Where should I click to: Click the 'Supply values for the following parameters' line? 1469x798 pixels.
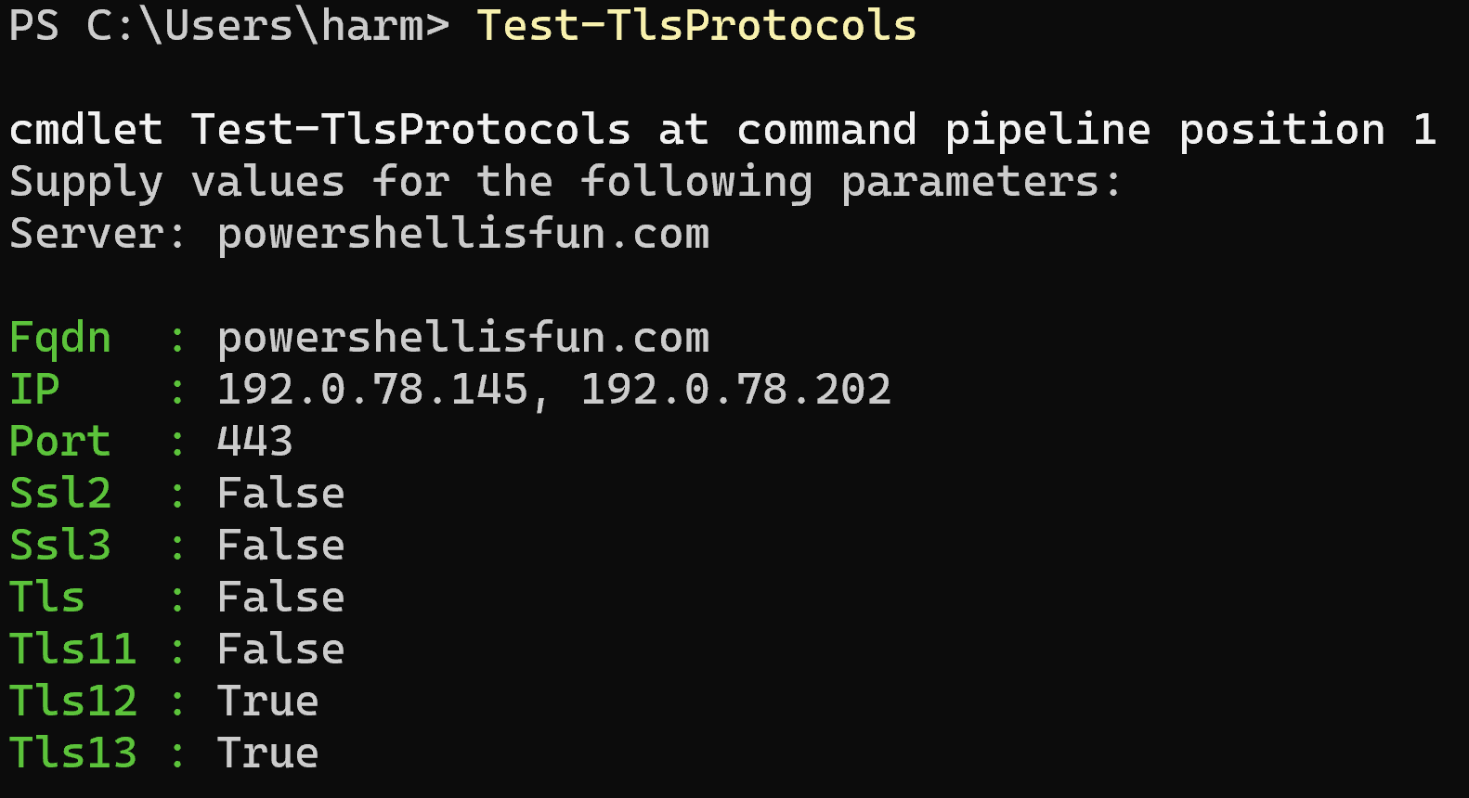(565, 182)
